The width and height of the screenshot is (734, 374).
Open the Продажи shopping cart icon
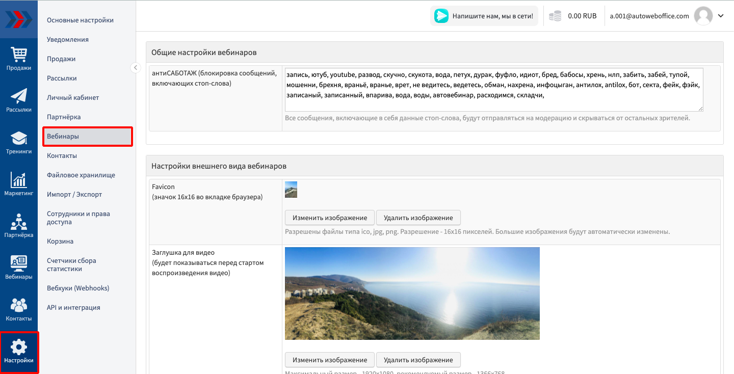(19, 54)
